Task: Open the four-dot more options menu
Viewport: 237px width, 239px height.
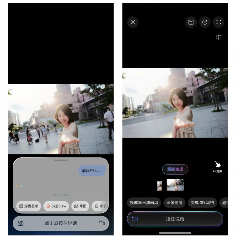Action: pyautogui.click(x=218, y=22)
